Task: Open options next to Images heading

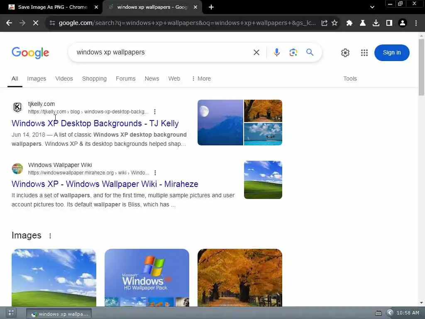Action: 50,236
